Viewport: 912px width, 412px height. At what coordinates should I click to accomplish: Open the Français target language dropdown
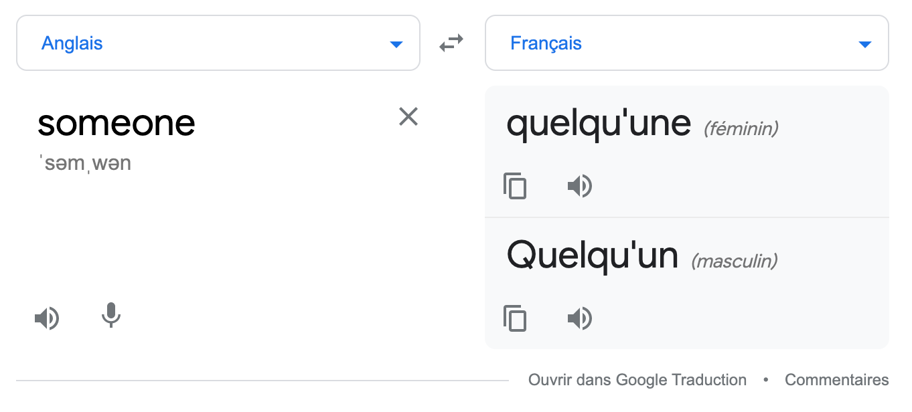pyautogui.click(x=687, y=43)
